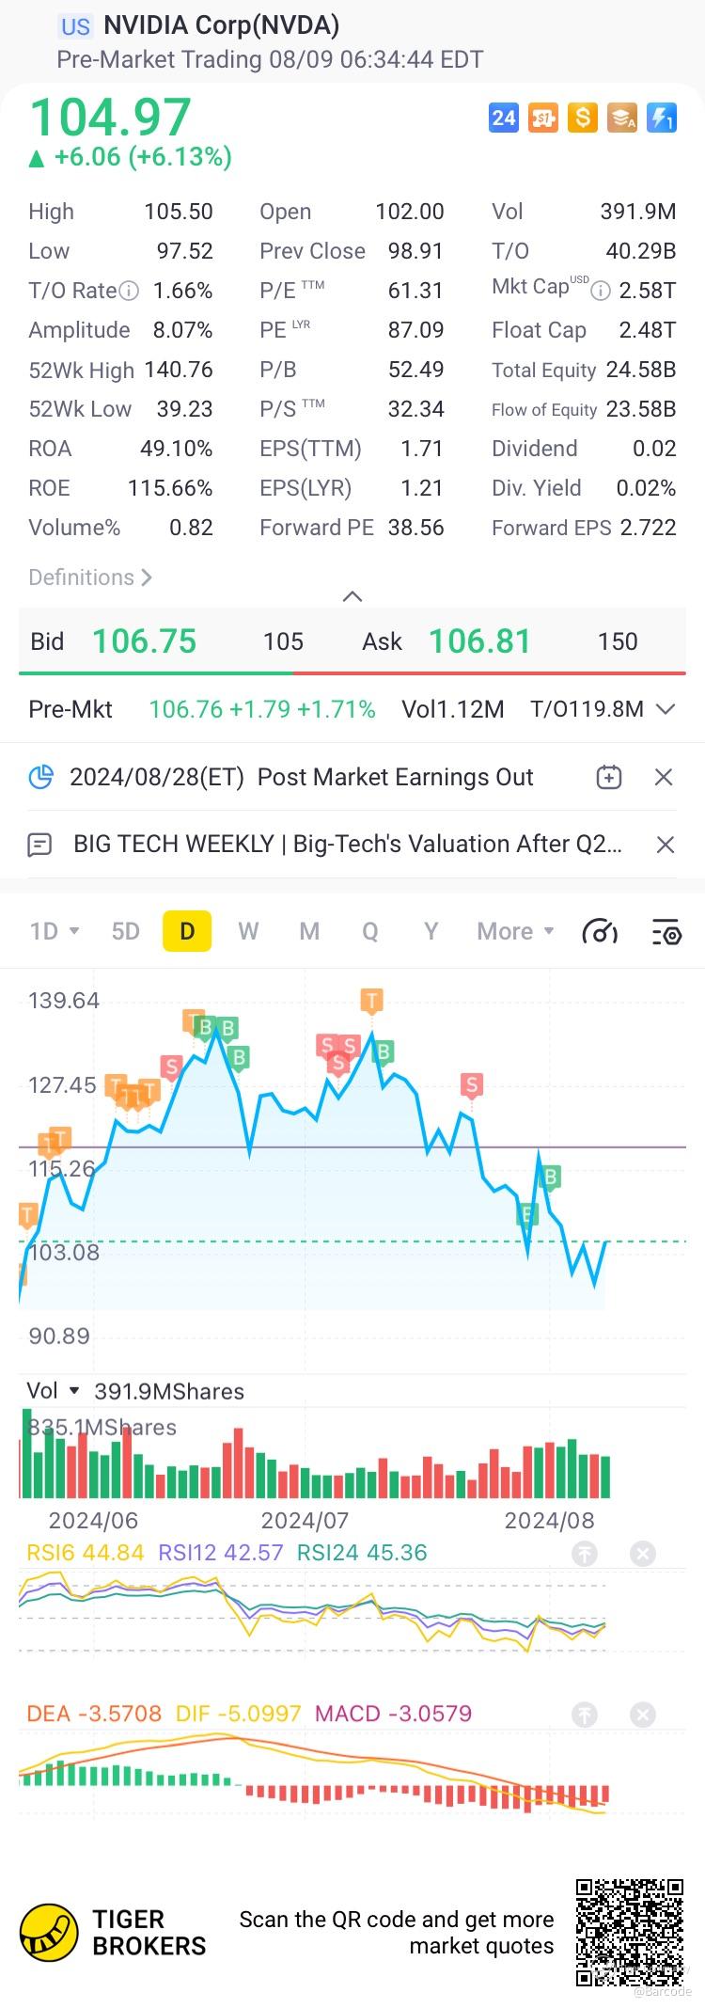Viewport: 705px width, 2008px height.
Task: Open chart display settings icon
Action: point(666,931)
